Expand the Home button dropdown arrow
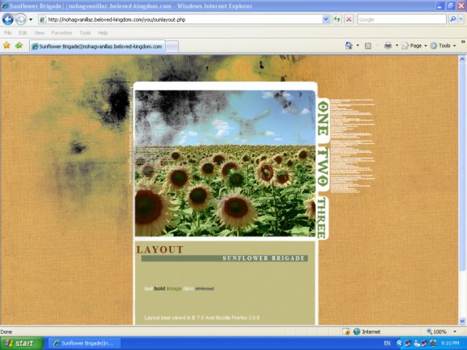Image resolution: width=467 pixels, height=350 pixels. click(357, 46)
